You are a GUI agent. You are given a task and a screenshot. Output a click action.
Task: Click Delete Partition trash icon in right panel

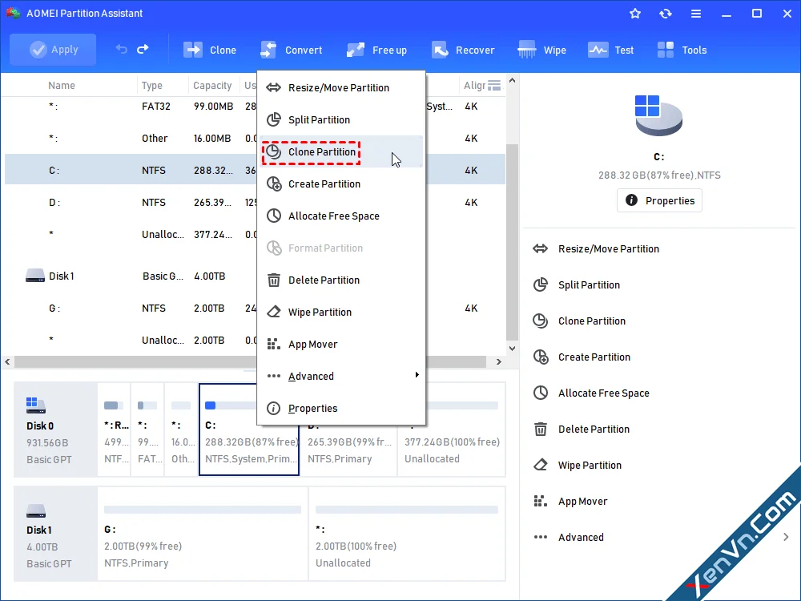click(x=540, y=430)
